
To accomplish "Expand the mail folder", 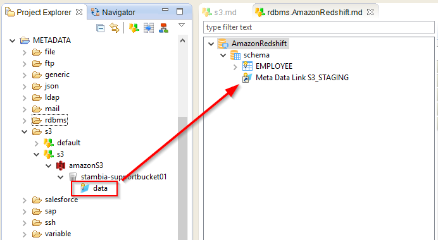I will point(25,109).
